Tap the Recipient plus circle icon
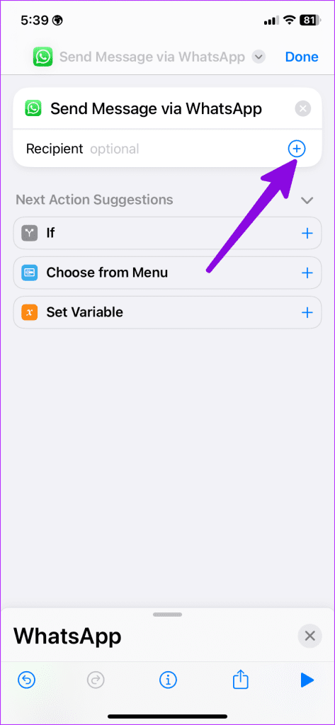Screen dimensions: 335x725 click(x=297, y=149)
